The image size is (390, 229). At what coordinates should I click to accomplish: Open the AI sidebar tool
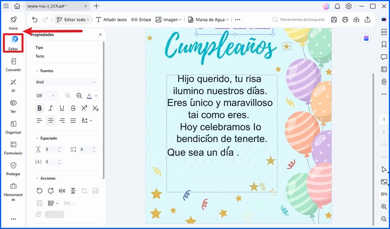click(13, 85)
